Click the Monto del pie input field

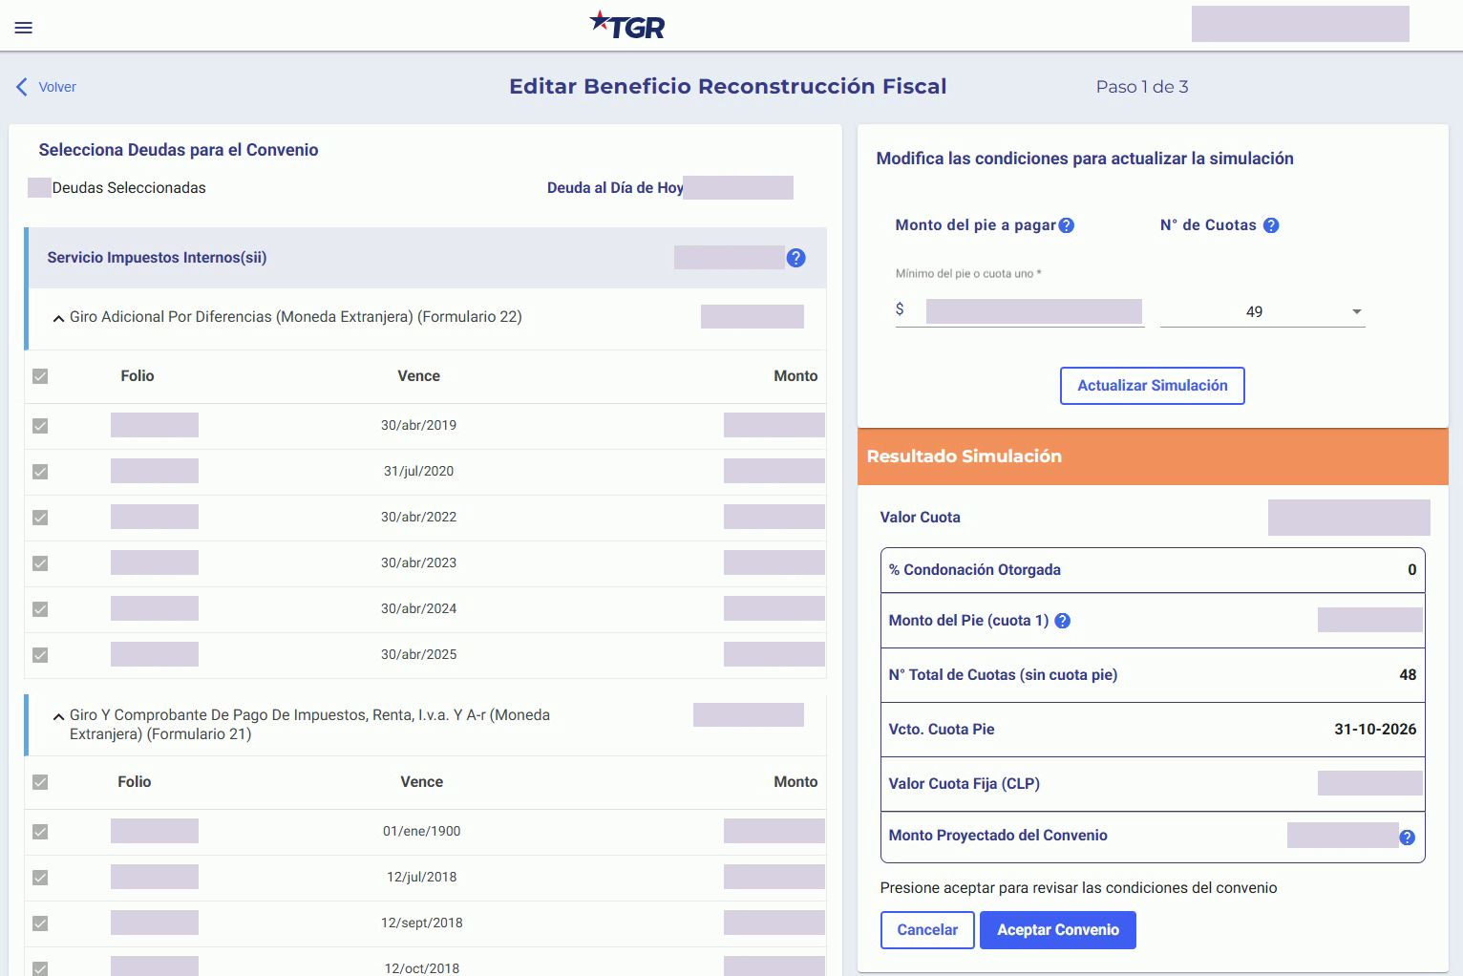tap(1020, 311)
